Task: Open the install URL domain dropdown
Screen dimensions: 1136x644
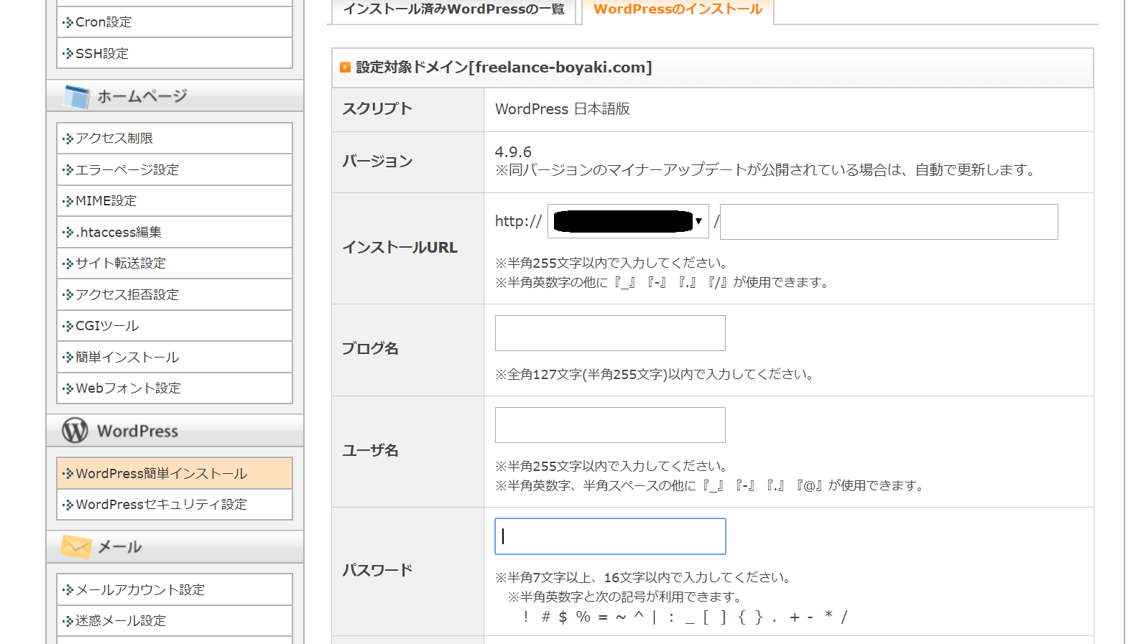Action: pyautogui.click(x=628, y=221)
